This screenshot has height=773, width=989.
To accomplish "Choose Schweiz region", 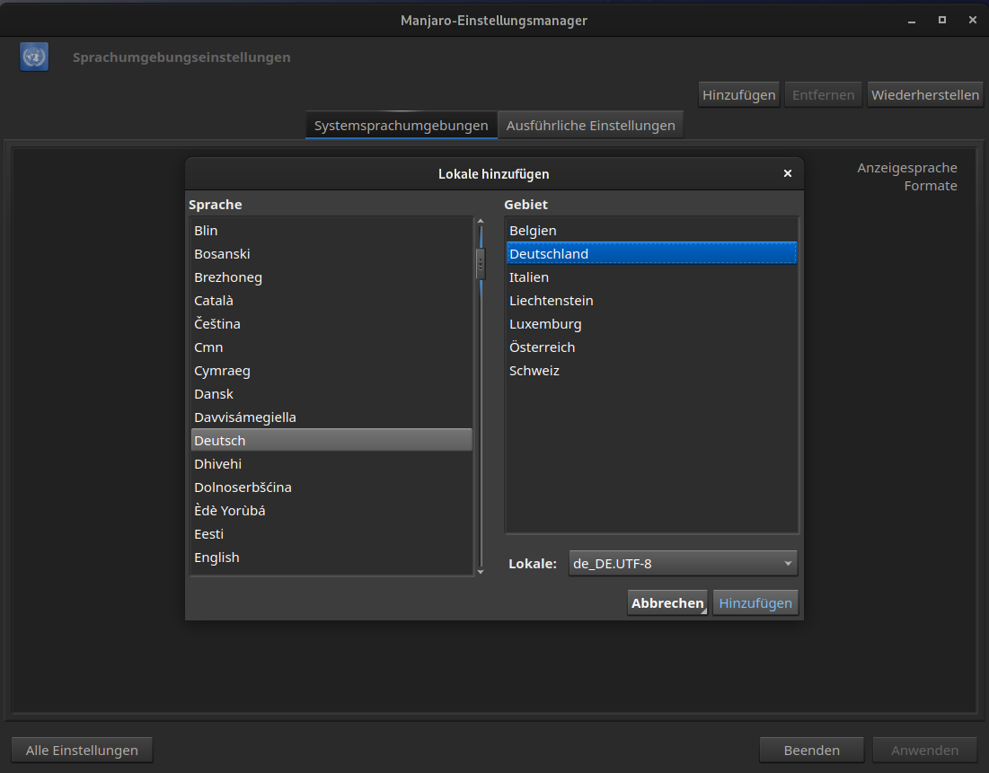I will (x=651, y=371).
